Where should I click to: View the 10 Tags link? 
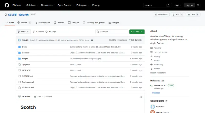point(51,32)
